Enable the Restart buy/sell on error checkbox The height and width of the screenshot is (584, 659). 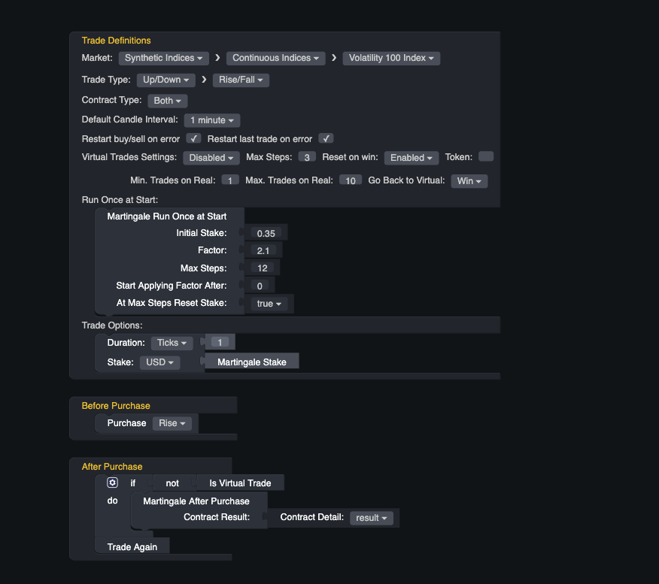[x=193, y=138]
